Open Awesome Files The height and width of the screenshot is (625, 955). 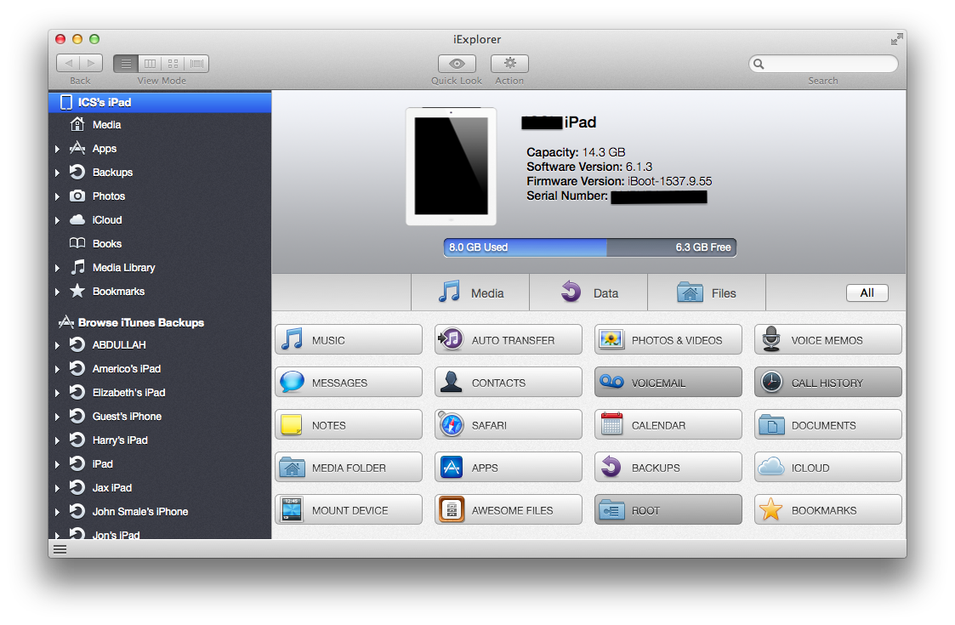[x=509, y=510]
